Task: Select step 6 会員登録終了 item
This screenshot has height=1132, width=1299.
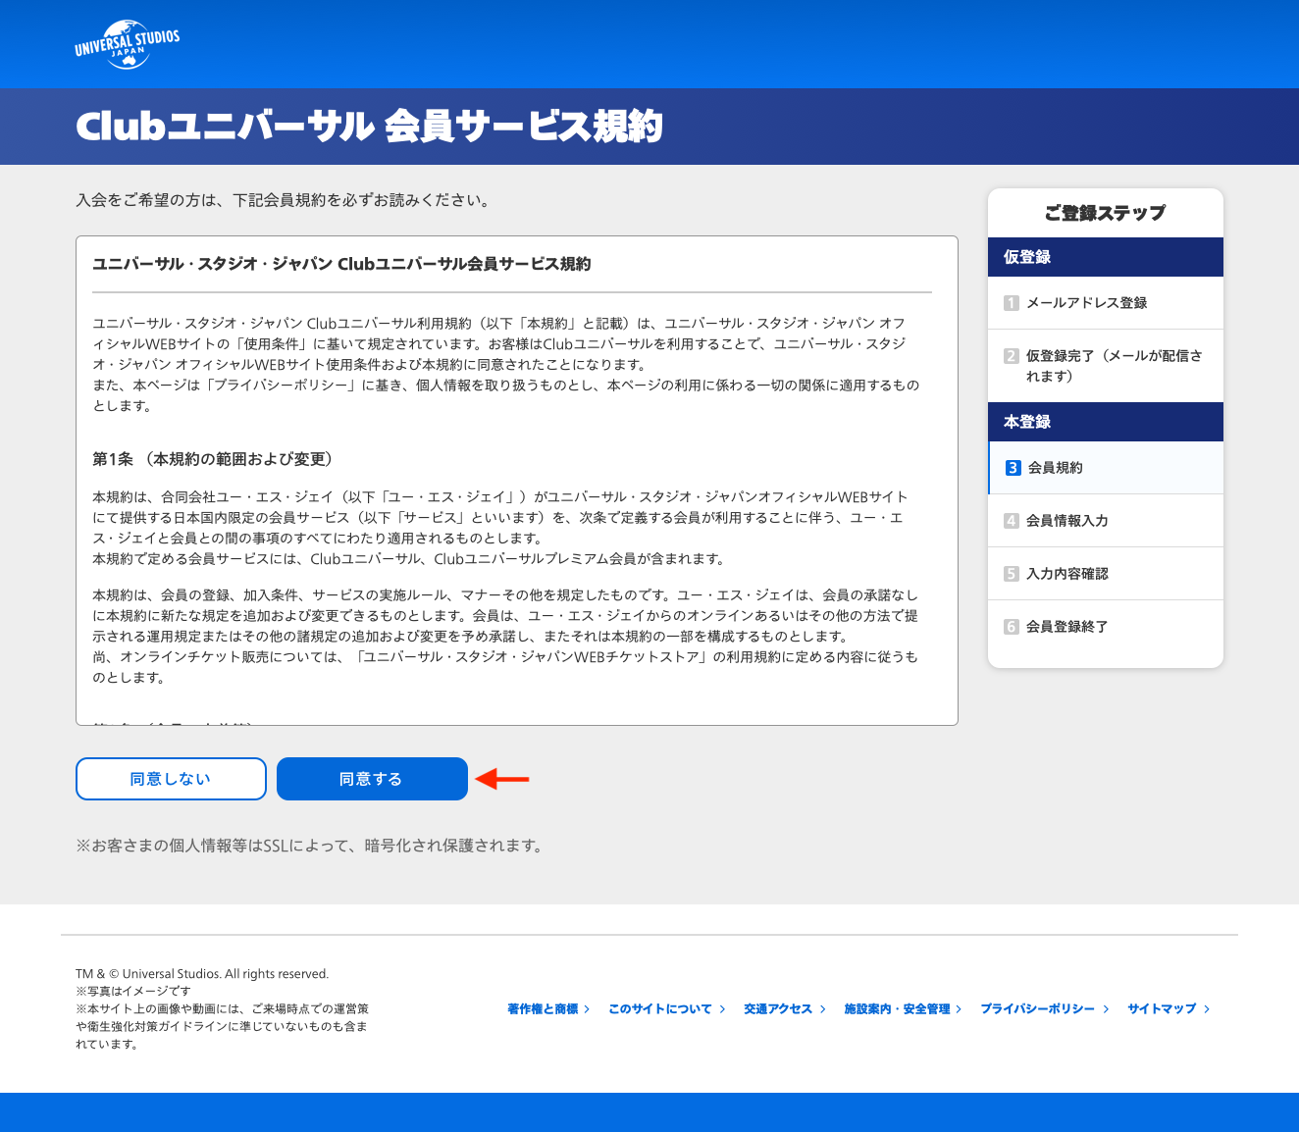Action: click(1106, 627)
